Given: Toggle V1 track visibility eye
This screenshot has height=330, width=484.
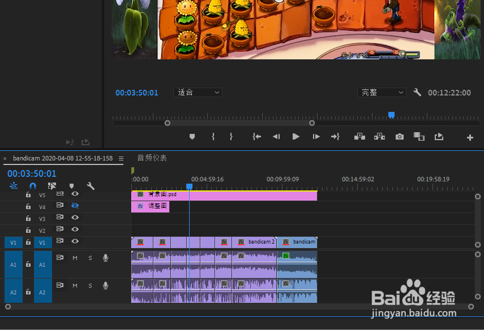Looking at the screenshot, I should [x=75, y=241].
